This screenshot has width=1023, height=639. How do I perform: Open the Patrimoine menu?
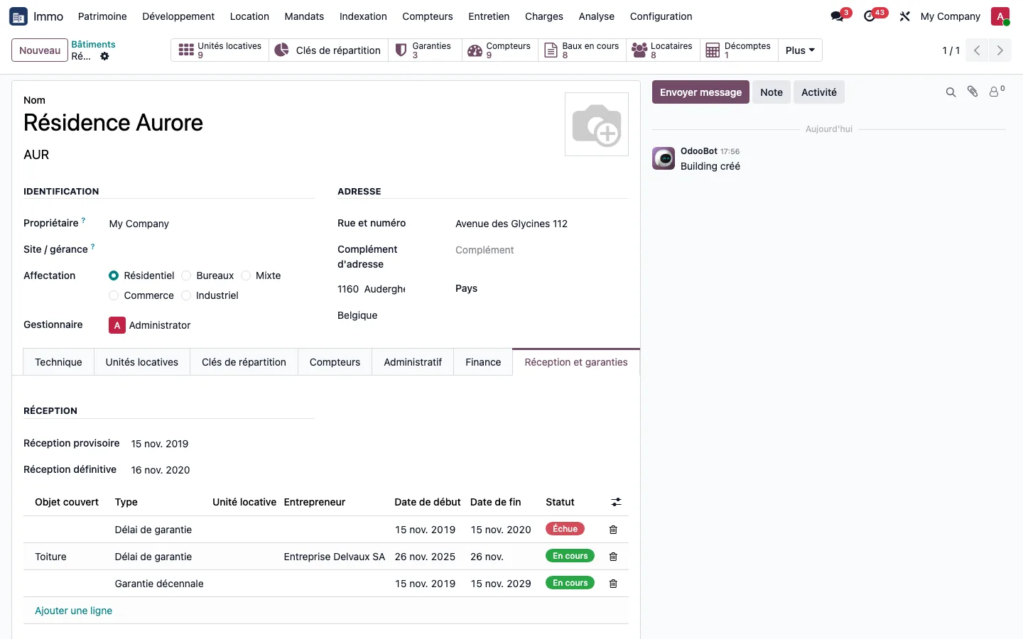(102, 16)
